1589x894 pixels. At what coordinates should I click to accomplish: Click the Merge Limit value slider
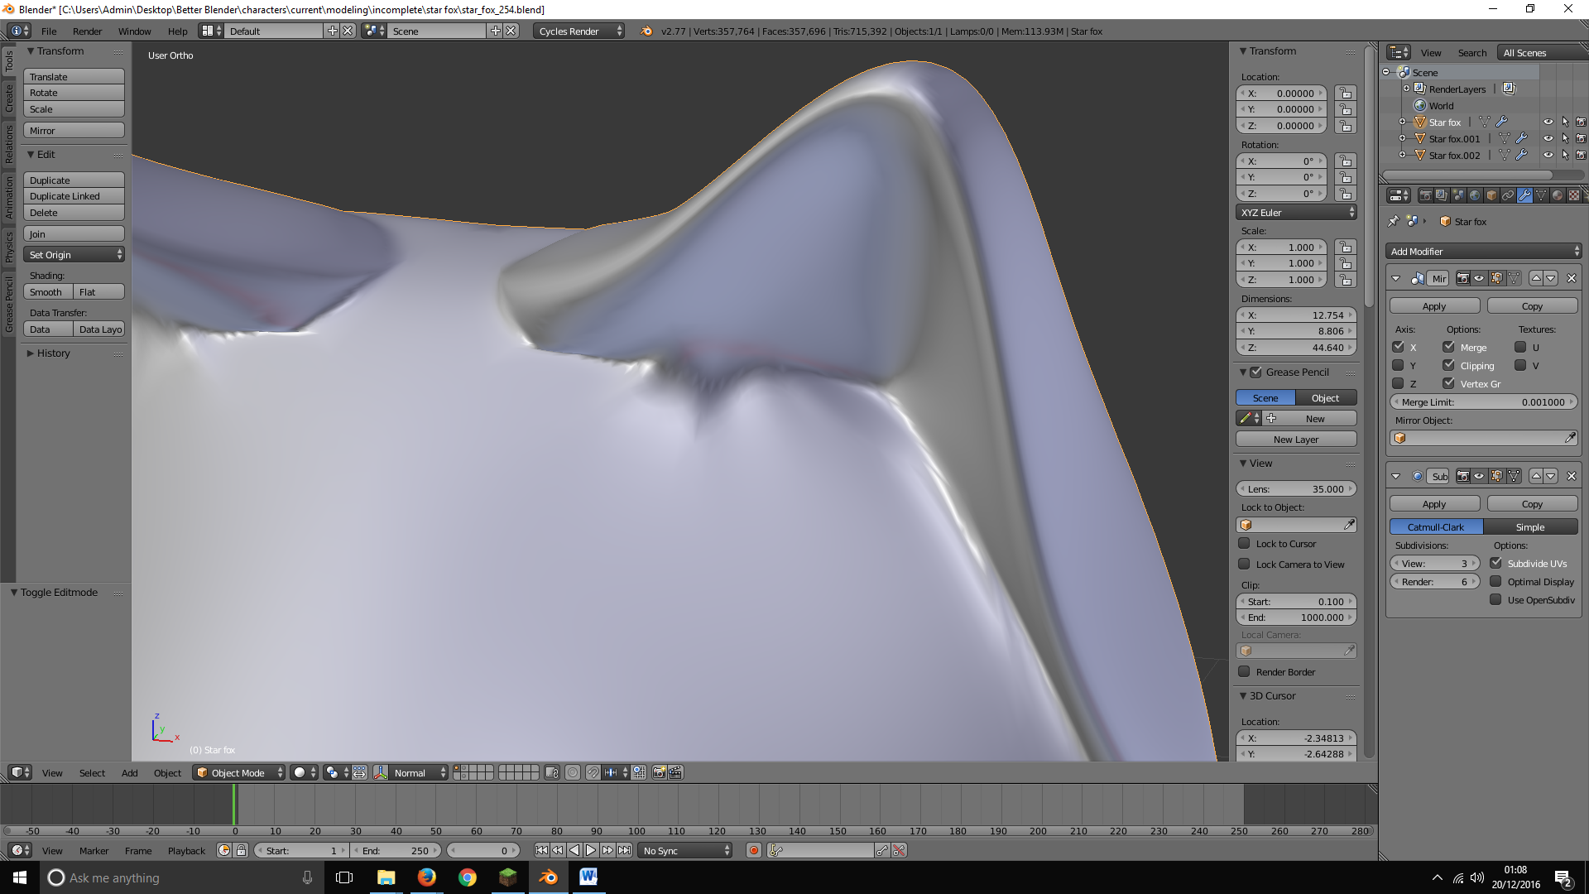[x=1484, y=401]
